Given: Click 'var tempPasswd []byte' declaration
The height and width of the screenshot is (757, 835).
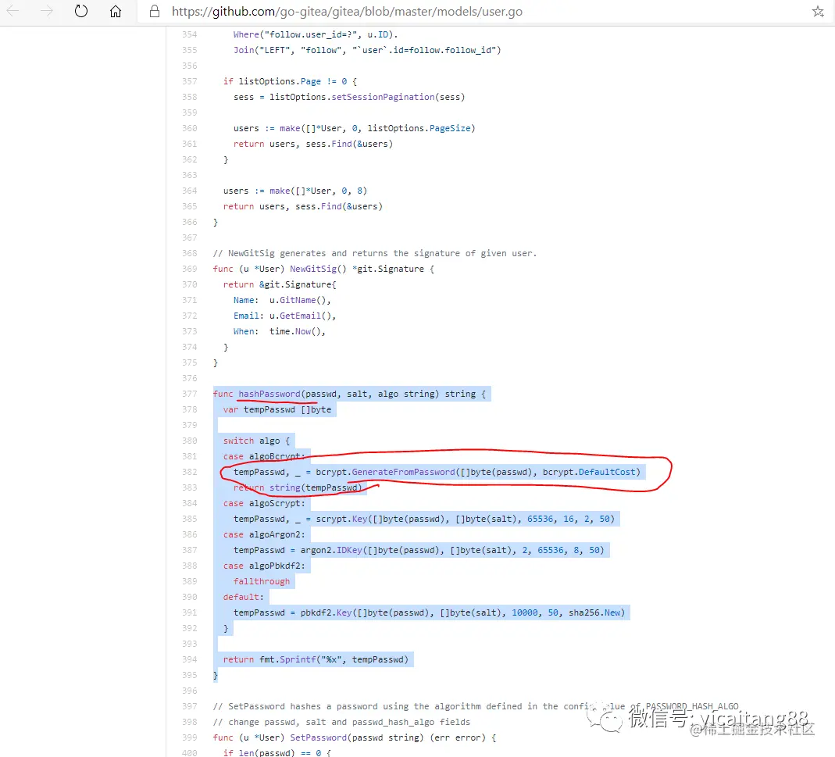Looking at the screenshot, I should 277,409.
